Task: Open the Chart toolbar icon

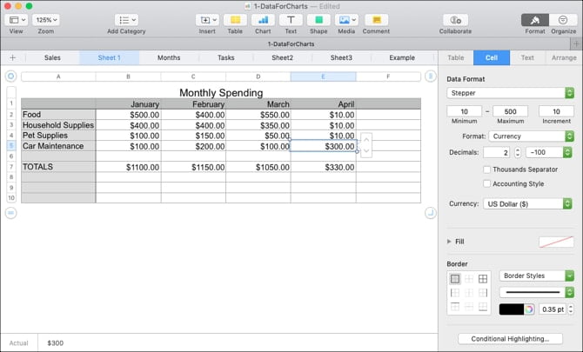Action: pos(263,19)
